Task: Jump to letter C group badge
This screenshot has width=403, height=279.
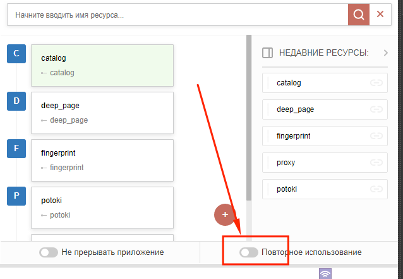Action: [16, 54]
